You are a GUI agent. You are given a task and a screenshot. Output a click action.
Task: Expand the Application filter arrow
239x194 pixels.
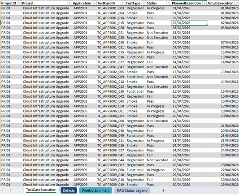(94, 3)
